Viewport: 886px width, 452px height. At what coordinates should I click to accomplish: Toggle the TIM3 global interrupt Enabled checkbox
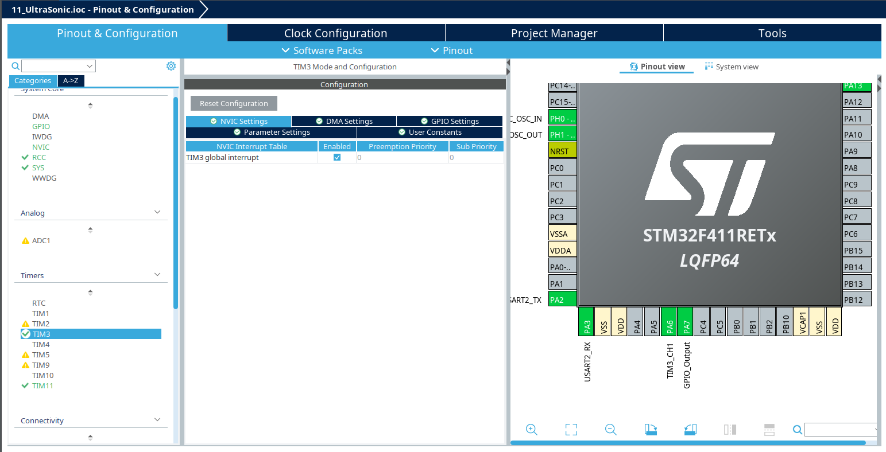tap(337, 157)
